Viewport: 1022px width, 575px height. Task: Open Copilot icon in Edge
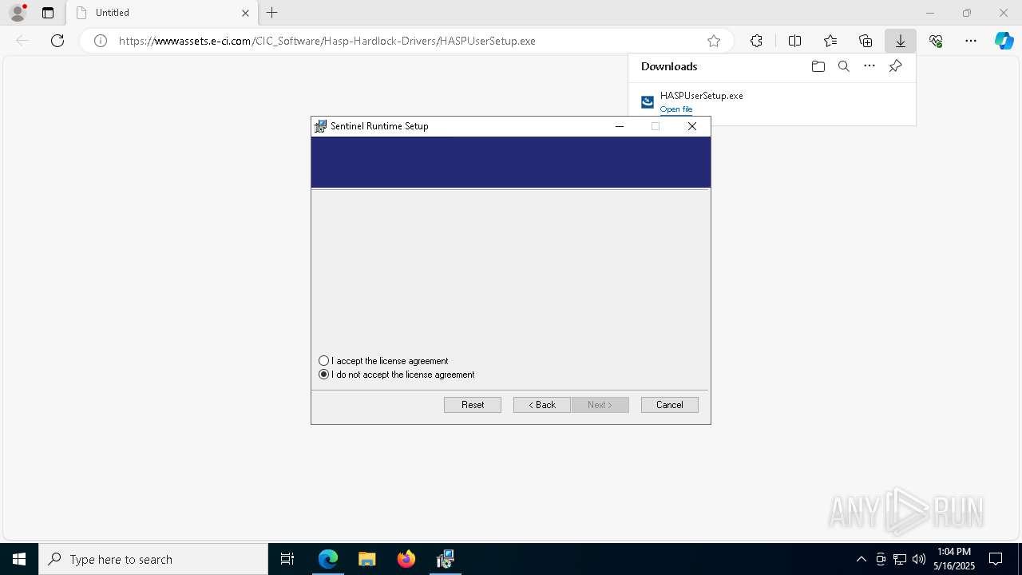[1004, 41]
